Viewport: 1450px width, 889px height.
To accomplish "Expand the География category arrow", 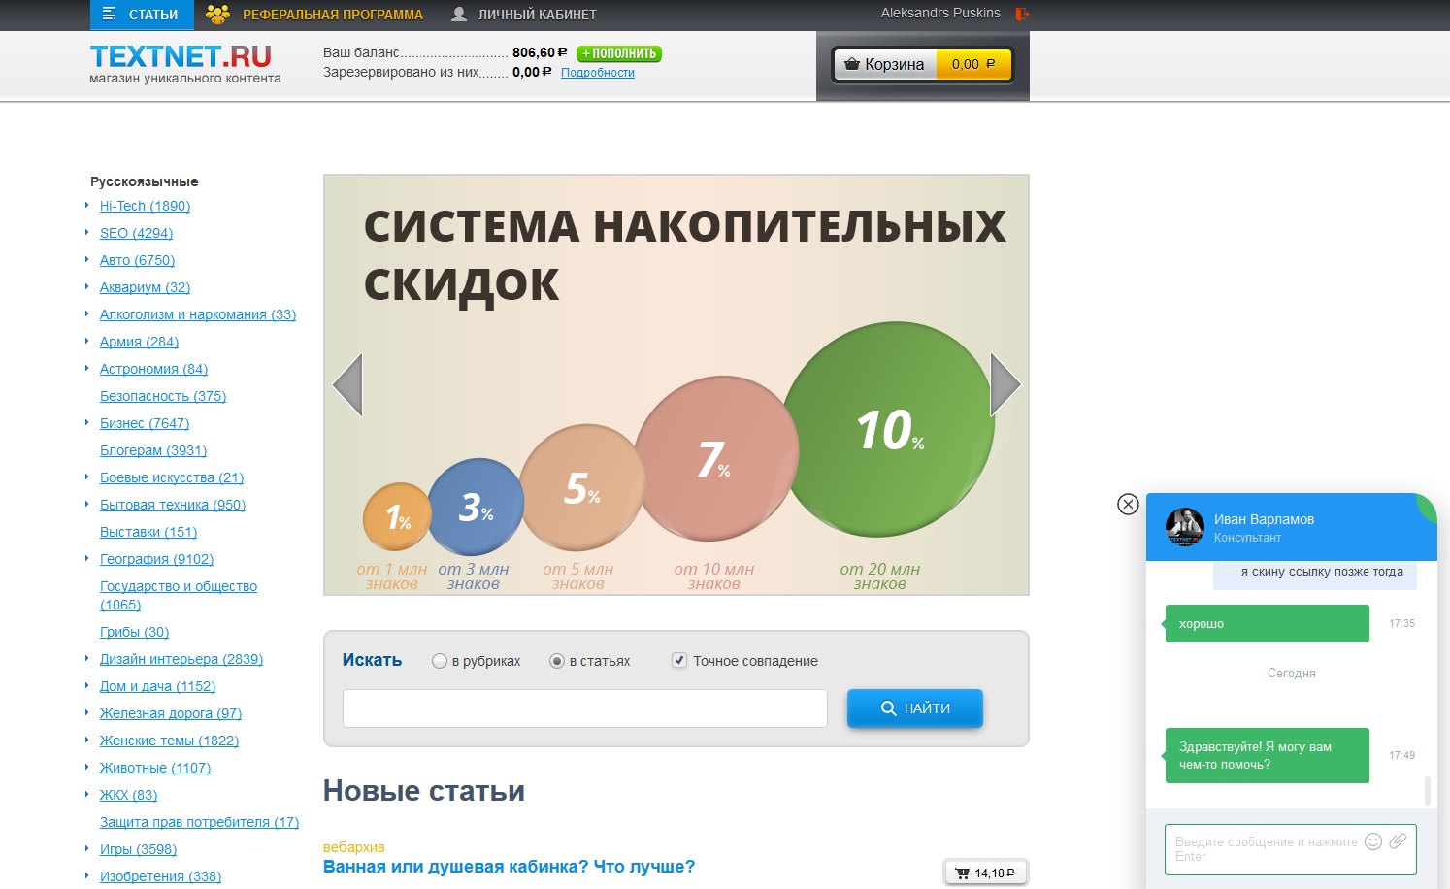I will point(87,559).
